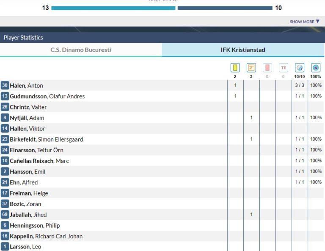Viewport: 325px width, 251px height.
Task: Click jersey number 4 badge
Action: 5,118
